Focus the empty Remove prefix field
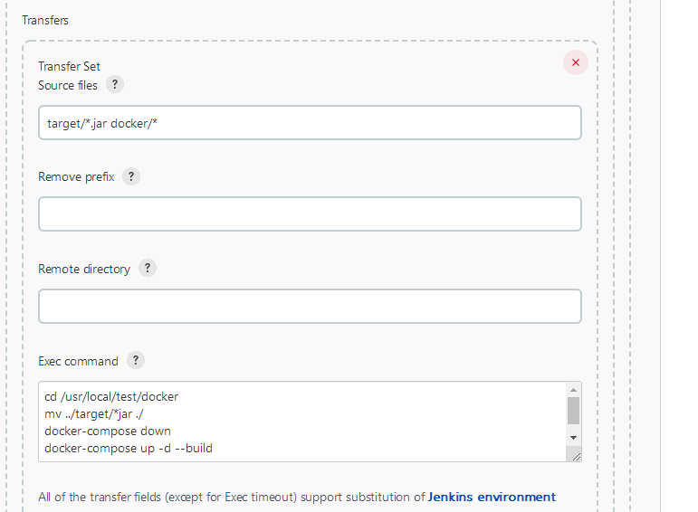698x512 pixels. [310, 214]
